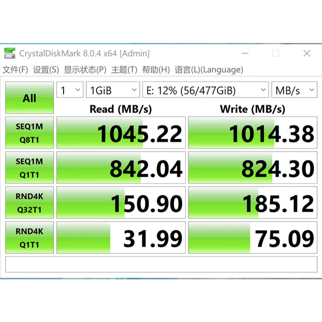Run the RND4K Q1T1 benchmark
Viewport: 322px width, 322px height.
click(29, 237)
